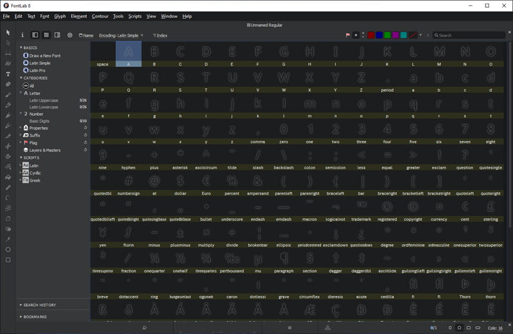Screen dimensions: 513x334
Task: Expand the BOOKMARKS section
Action: coord(21,317)
